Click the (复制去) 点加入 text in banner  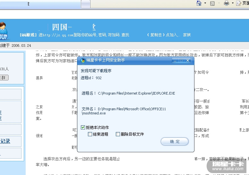point(162,35)
